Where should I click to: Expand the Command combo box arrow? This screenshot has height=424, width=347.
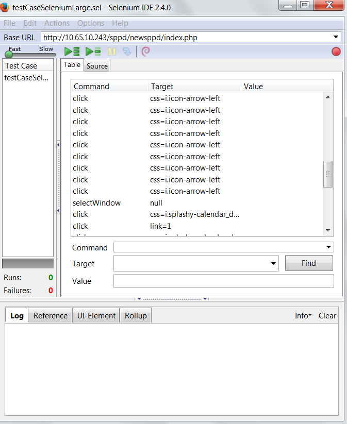point(328,247)
